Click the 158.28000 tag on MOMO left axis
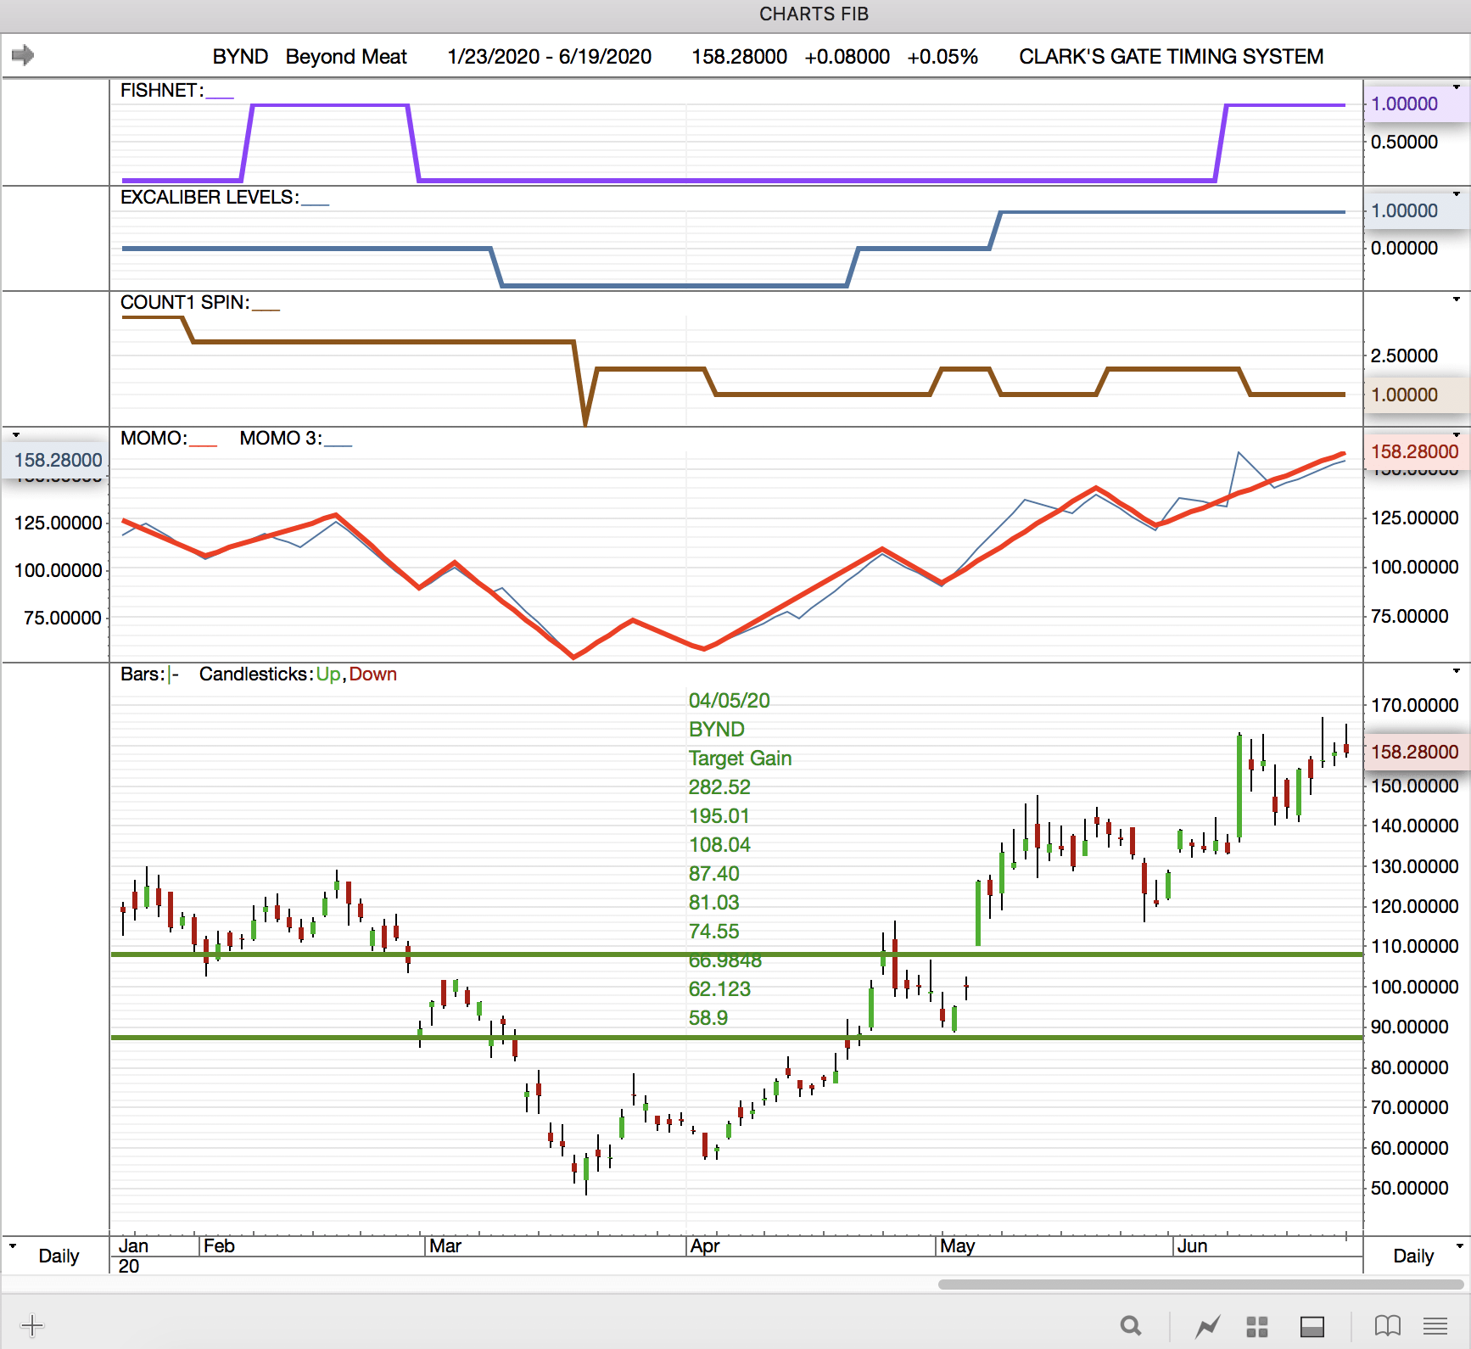The image size is (1471, 1349). tap(57, 460)
